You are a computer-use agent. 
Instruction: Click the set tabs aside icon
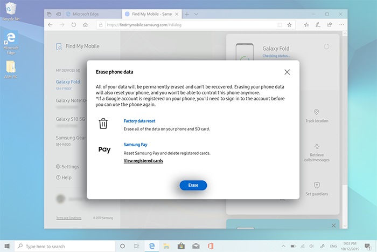[x=58, y=14]
